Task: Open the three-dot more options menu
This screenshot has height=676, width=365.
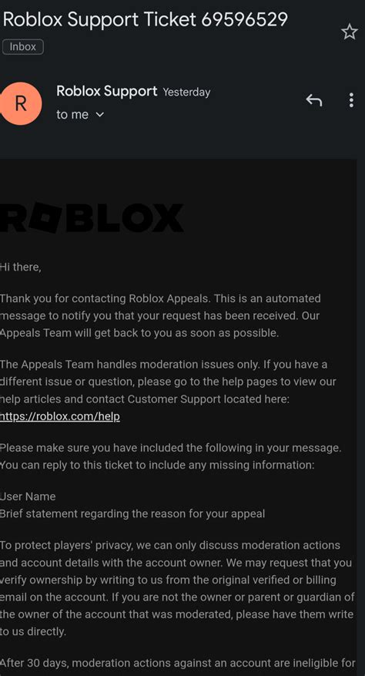Action: (x=352, y=100)
